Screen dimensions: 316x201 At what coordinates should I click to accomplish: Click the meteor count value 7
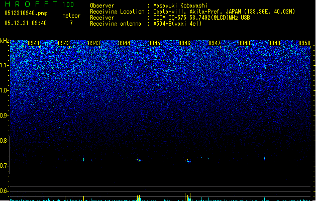71,23
